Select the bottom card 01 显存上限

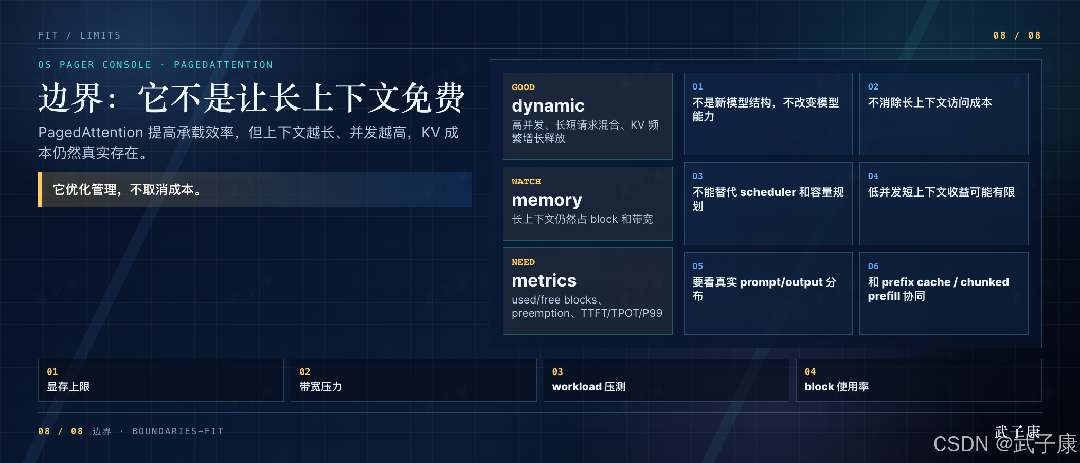(161, 380)
